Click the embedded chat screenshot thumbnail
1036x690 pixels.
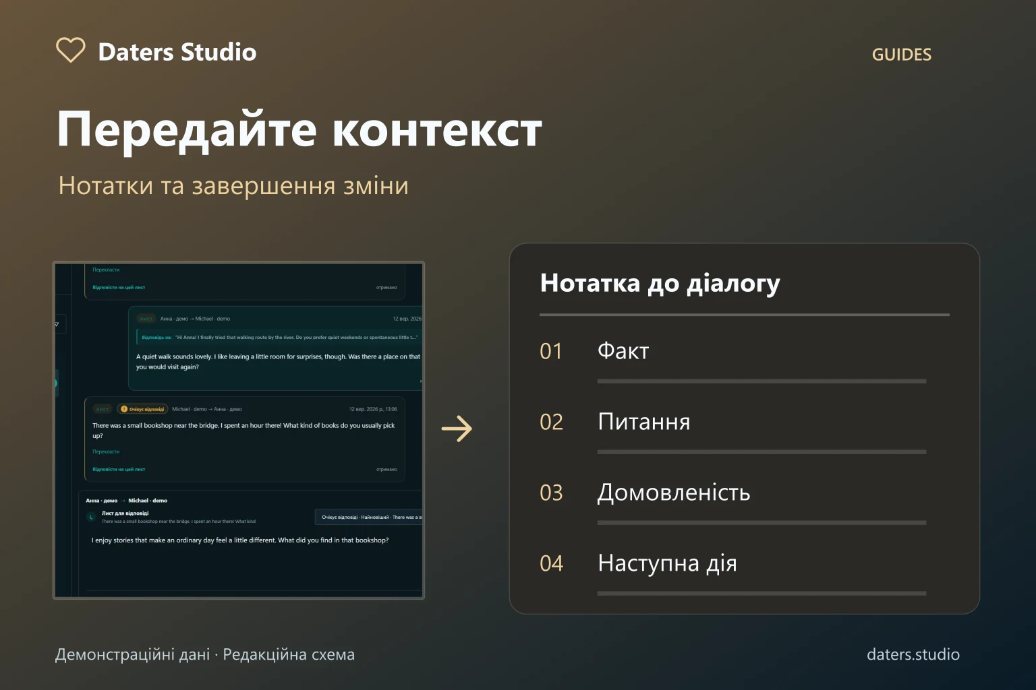[239, 430]
